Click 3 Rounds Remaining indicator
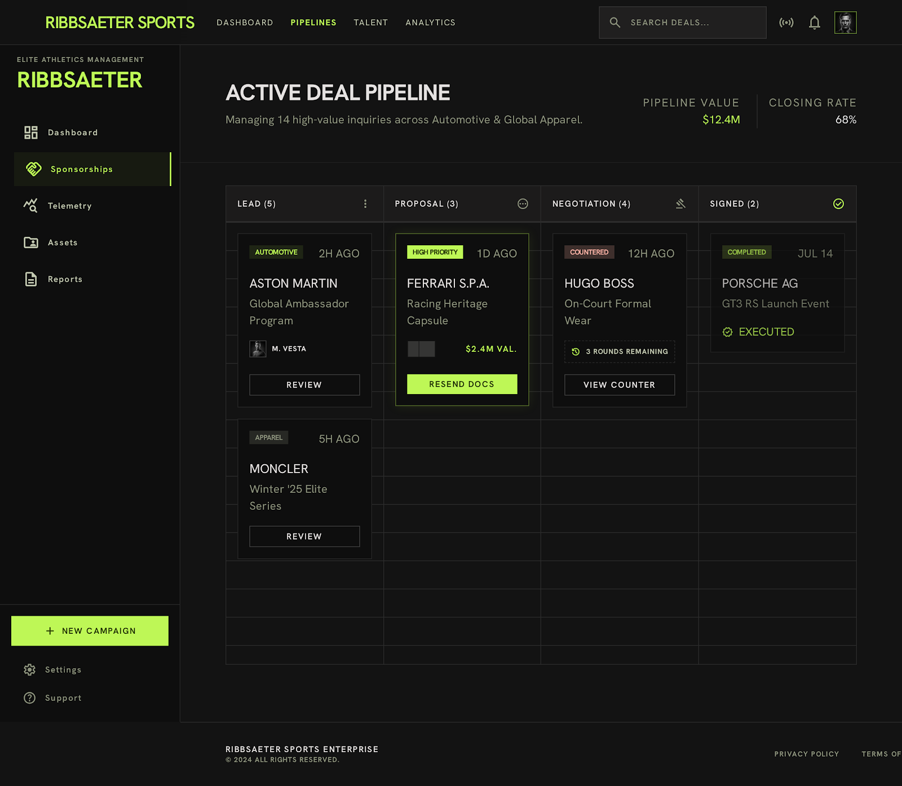 620,352
